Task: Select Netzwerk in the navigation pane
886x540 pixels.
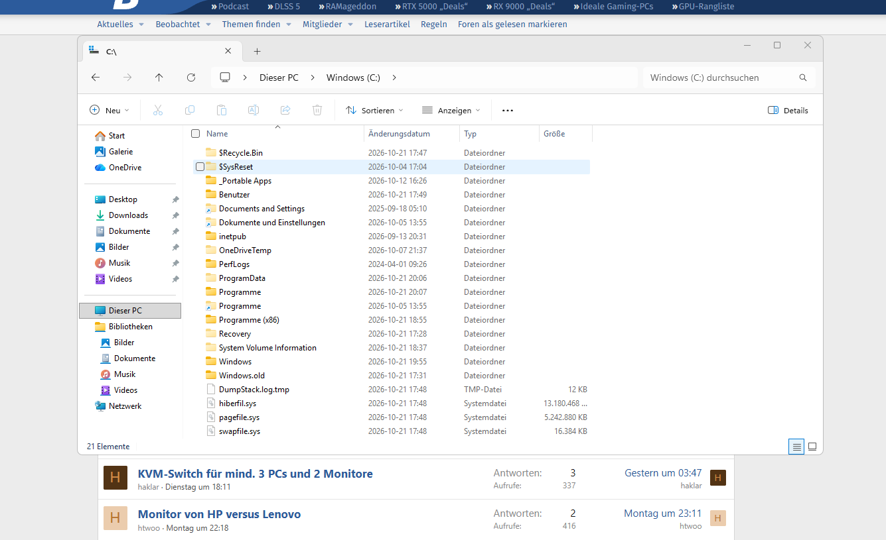Action: pos(118,406)
